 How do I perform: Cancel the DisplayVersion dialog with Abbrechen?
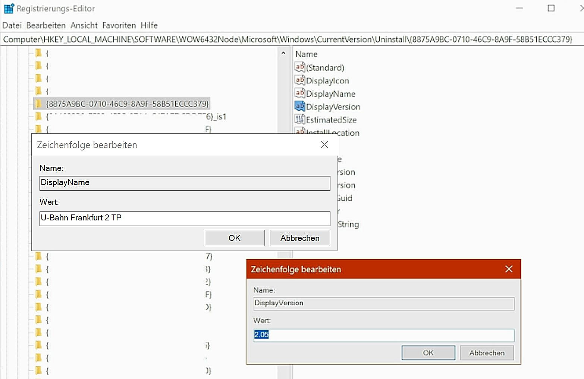[x=487, y=353]
